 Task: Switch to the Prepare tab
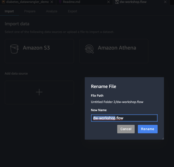pyautogui.click(x=30, y=11)
